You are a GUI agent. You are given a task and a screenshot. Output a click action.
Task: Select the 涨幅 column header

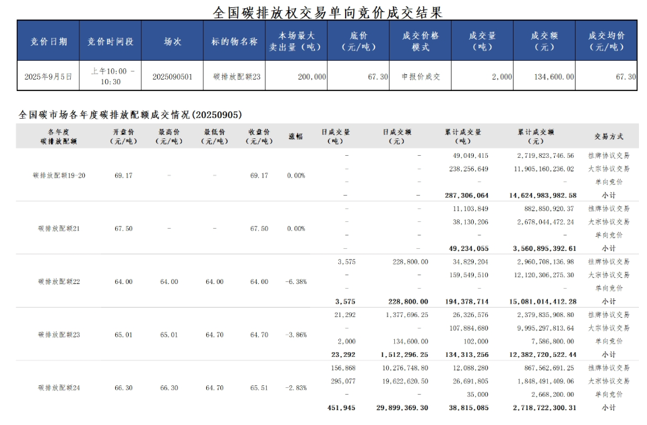coord(295,136)
